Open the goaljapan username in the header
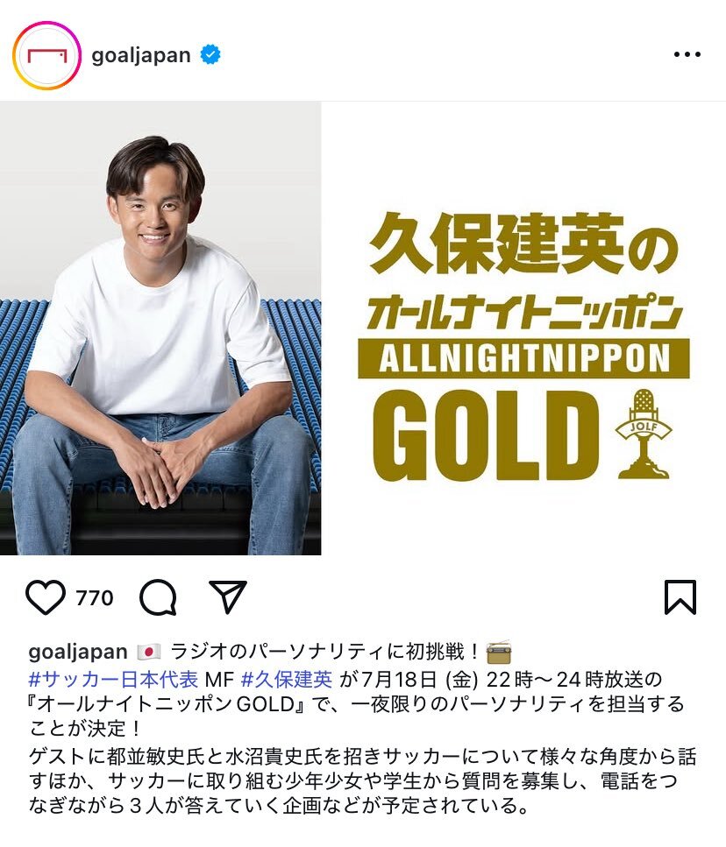 (141, 55)
